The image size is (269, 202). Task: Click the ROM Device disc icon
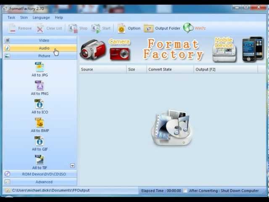coord(7,174)
